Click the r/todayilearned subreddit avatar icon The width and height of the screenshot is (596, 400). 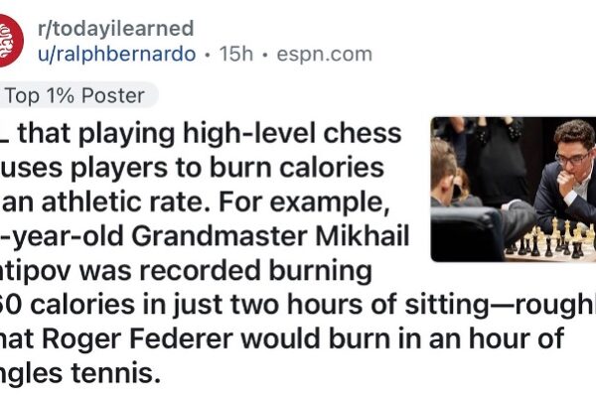click(9, 40)
